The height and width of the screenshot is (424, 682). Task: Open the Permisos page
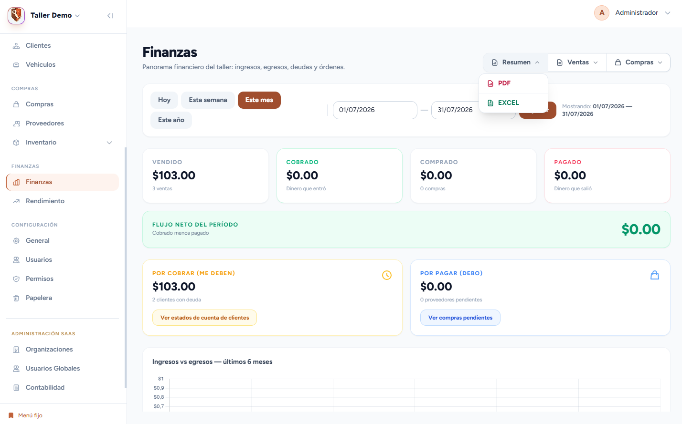pos(62,279)
